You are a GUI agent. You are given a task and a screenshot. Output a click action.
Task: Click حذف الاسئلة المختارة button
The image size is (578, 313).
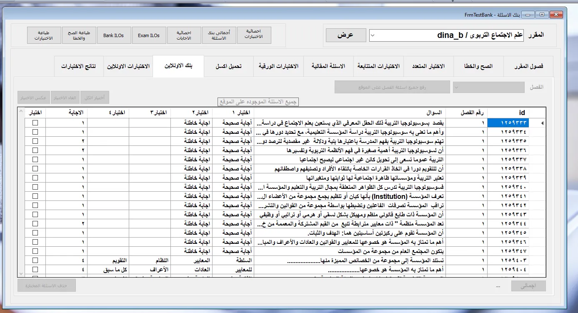[x=47, y=286]
